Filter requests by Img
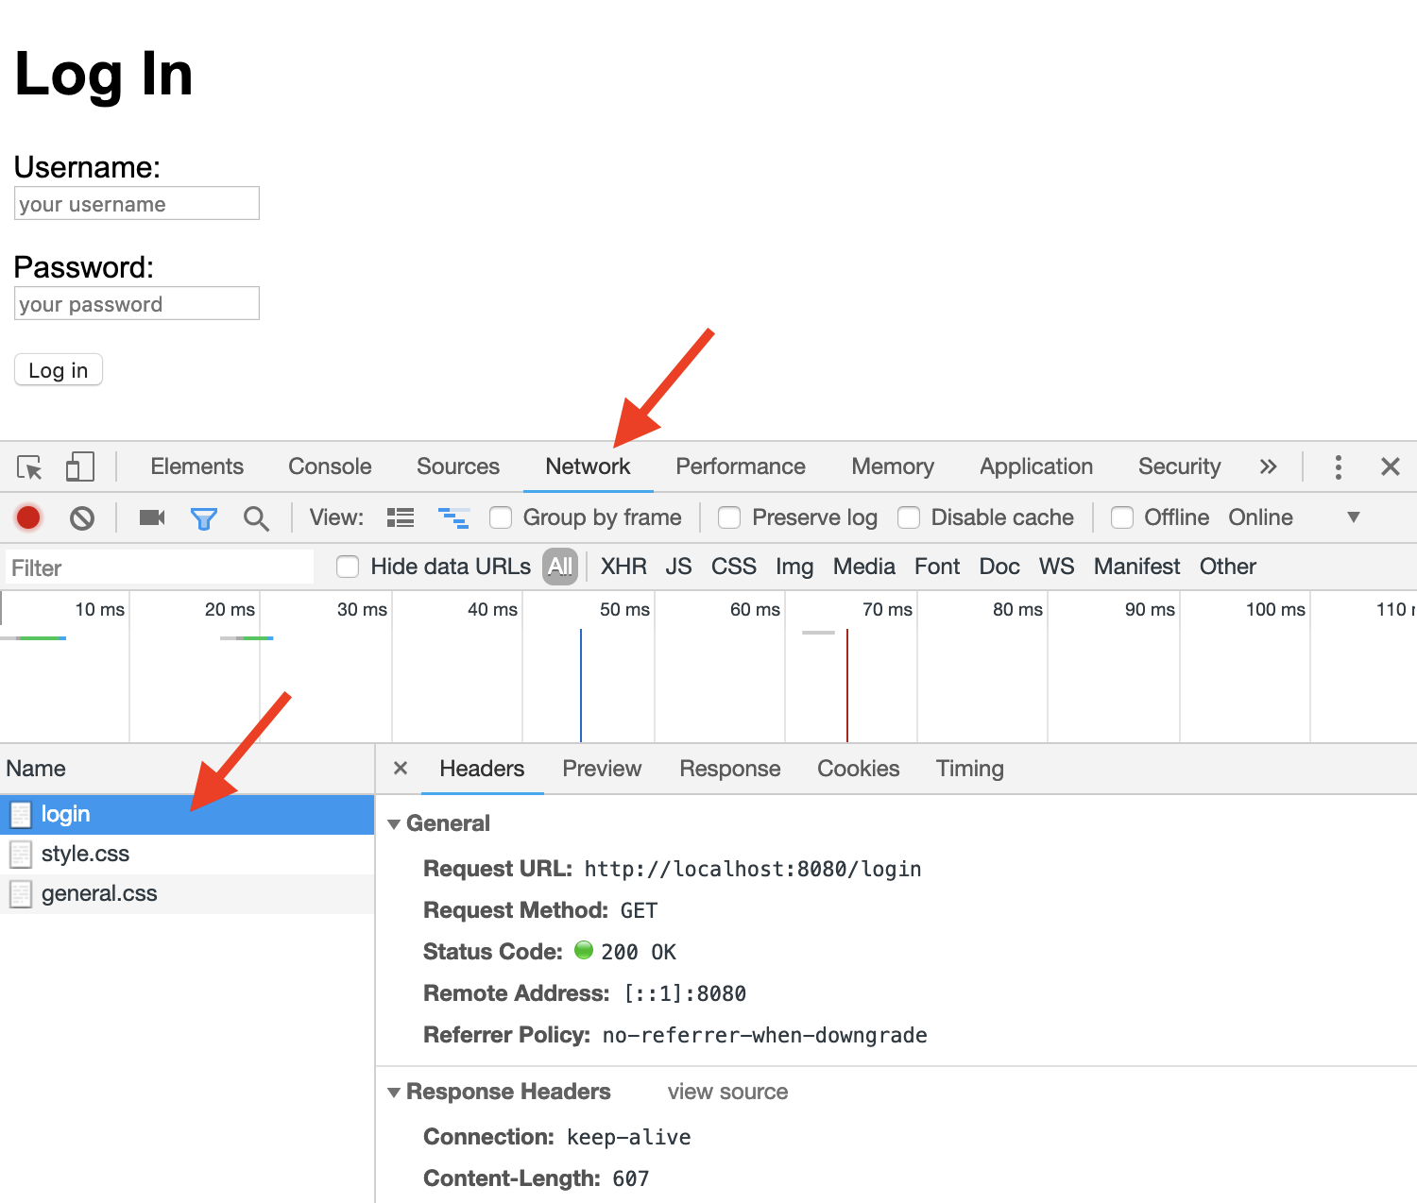1417x1203 pixels. pyautogui.click(x=794, y=567)
